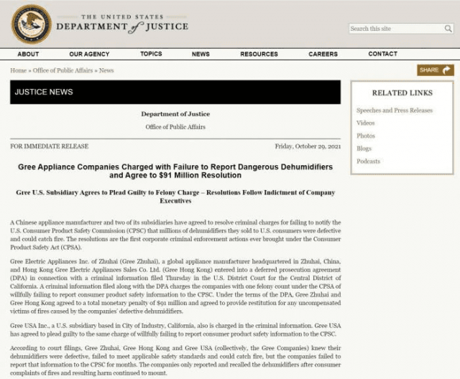Open the Careers menu
The image size is (460, 379).
click(x=323, y=54)
